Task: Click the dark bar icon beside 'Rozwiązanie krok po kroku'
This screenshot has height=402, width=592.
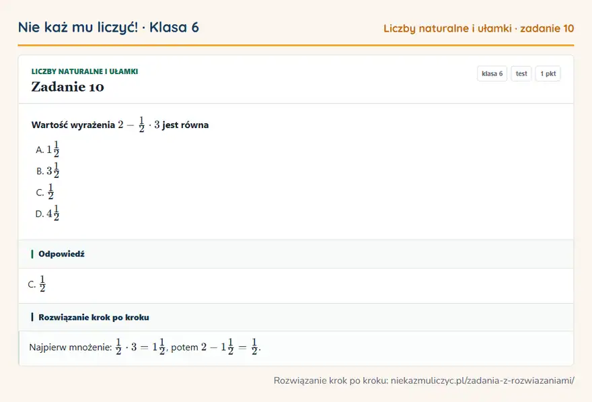Action: tap(32, 317)
